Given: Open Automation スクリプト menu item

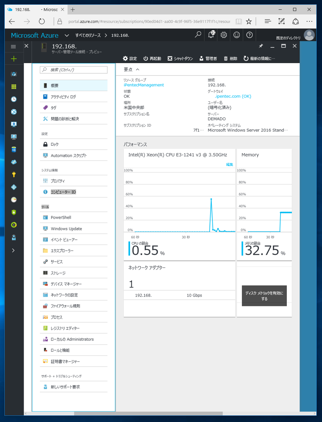Looking at the screenshot, I should coord(73,155).
